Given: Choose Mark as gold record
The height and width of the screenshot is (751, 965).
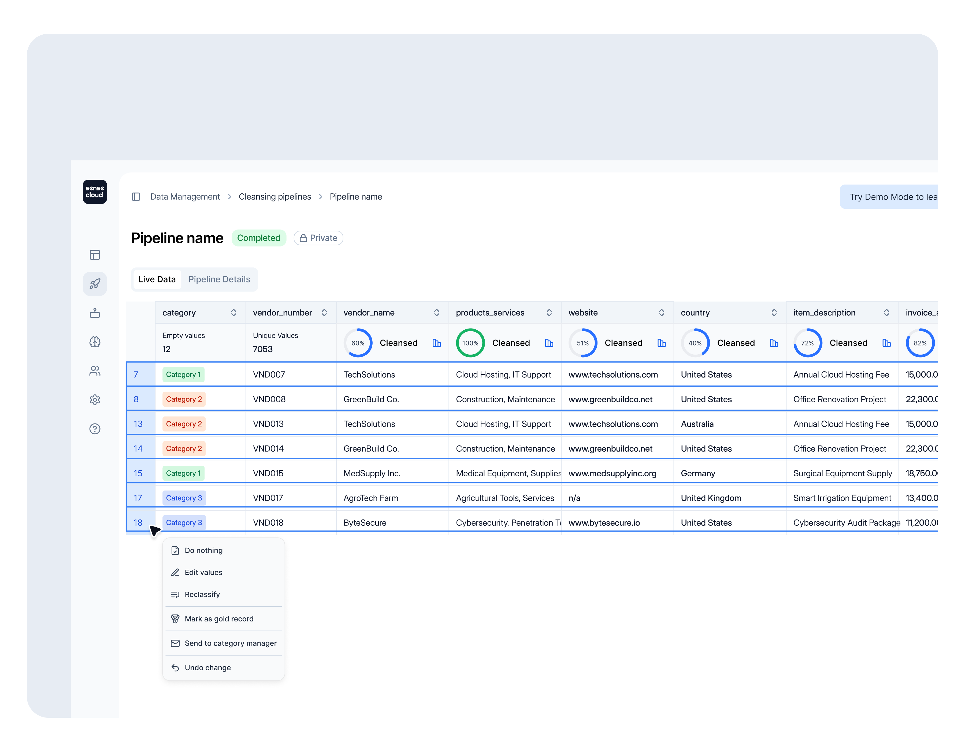Looking at the screenshot, I should click(224, 619).
